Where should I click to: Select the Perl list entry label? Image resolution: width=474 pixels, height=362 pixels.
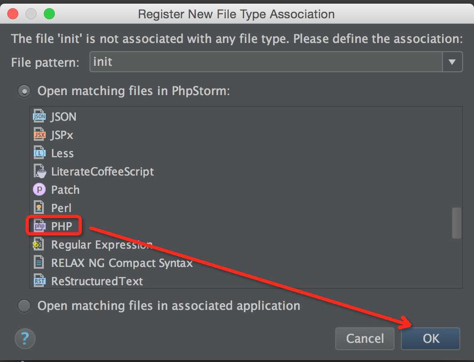point(61,208)
